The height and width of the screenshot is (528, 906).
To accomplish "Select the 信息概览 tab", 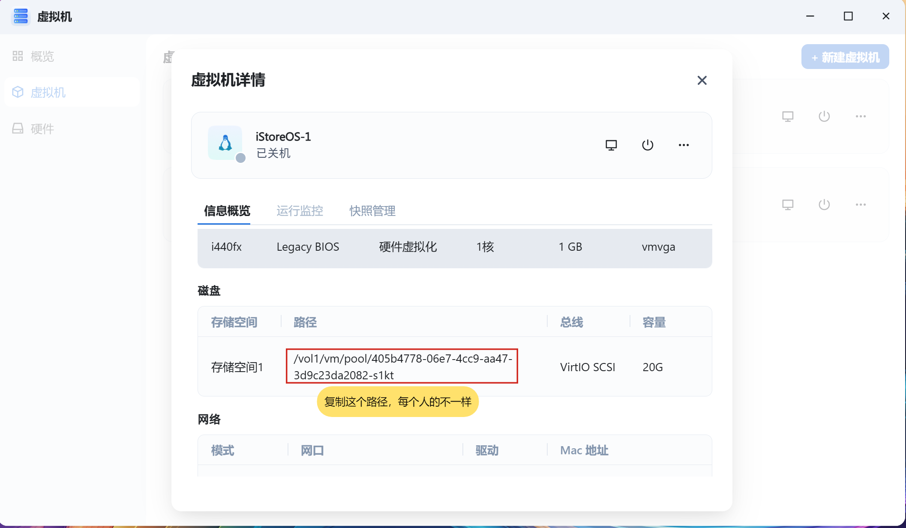I will pos(227,211).
